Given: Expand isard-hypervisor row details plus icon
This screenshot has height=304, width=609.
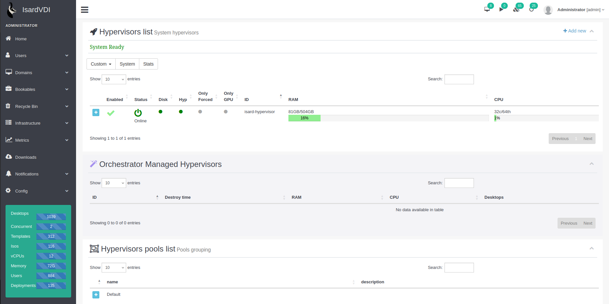Looking at the screenshot, I should click(96, 112).
